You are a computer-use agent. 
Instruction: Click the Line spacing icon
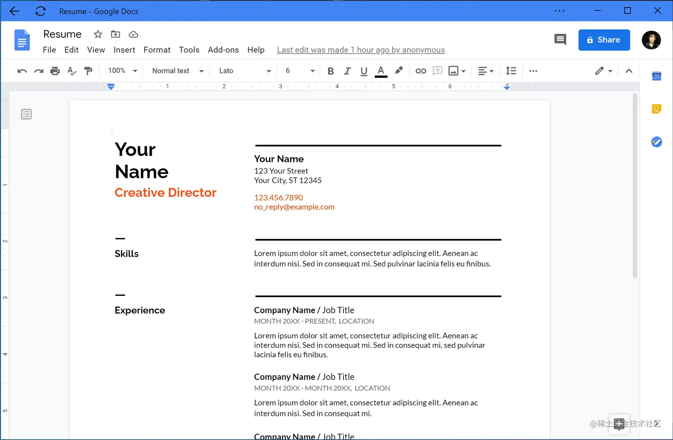pyautogui.click(x=511, y=71)
